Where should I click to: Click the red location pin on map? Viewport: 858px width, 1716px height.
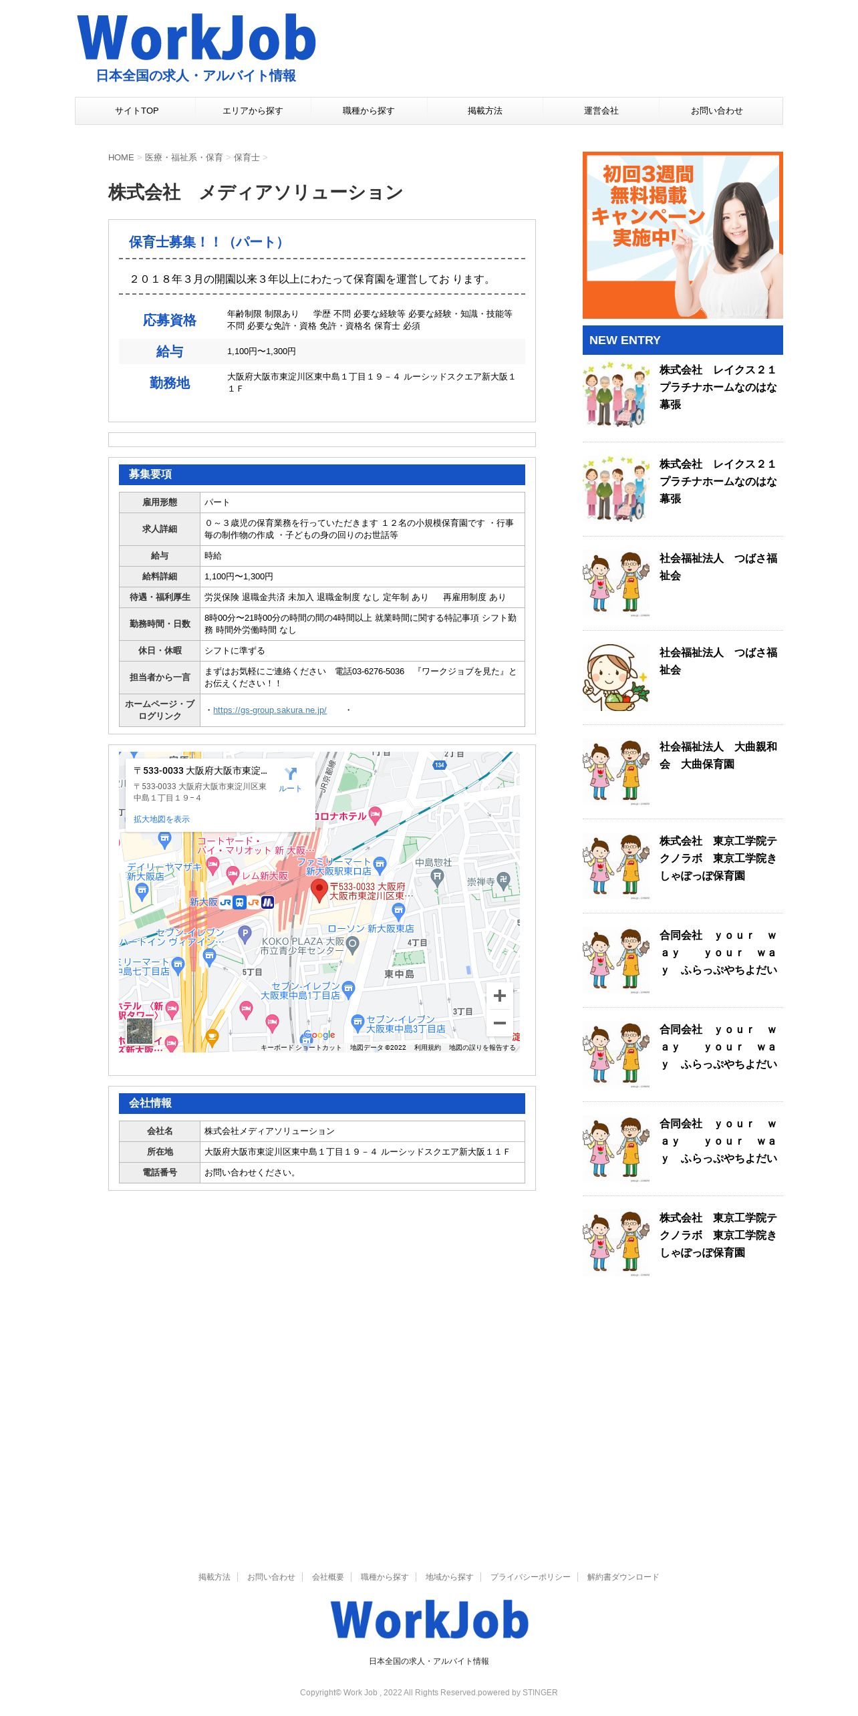(319, 890)
